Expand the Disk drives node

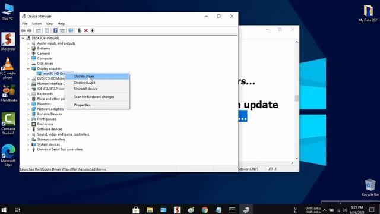click(x=28, y=64)
